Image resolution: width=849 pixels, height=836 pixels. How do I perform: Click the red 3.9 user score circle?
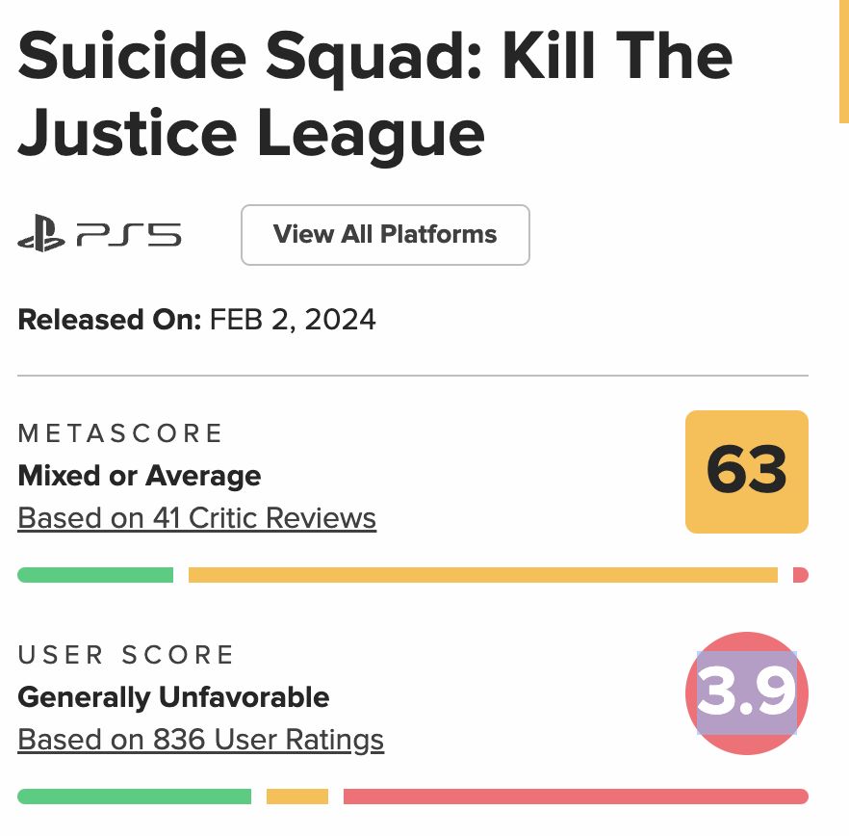[x=747, y=692]
